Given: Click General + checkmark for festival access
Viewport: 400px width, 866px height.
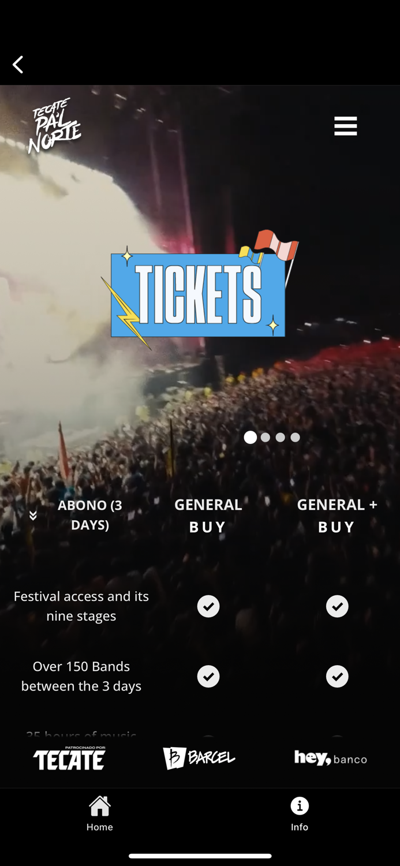Looking at the screenshot, I should tap(337, 606).
